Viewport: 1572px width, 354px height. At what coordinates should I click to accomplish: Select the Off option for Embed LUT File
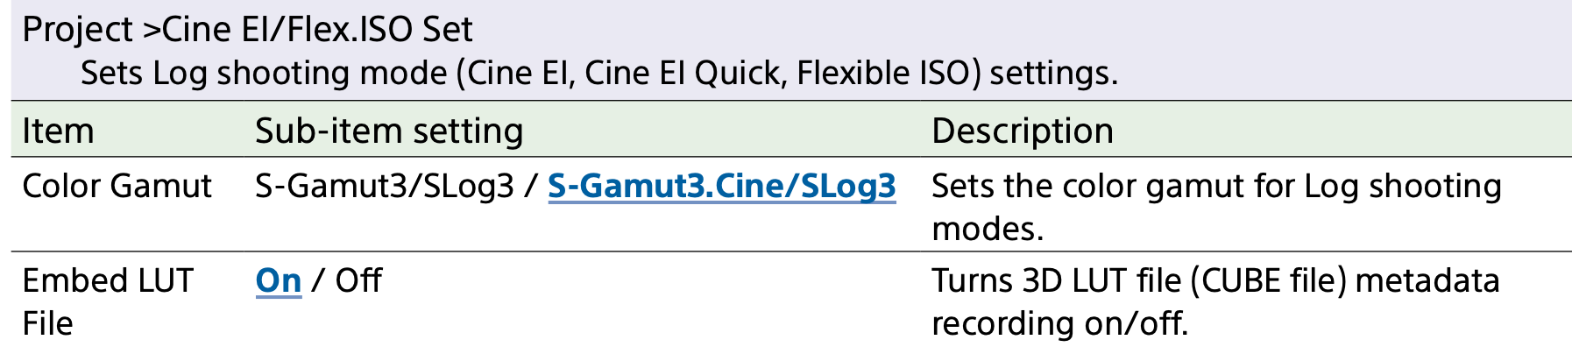[358, 281]
